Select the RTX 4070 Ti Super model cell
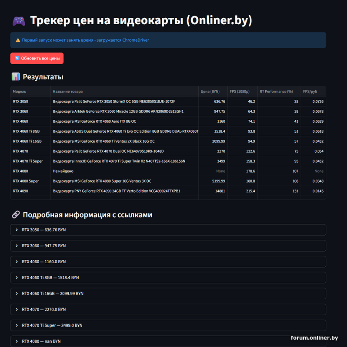Image resolution: width=347 pixels, height=347 pixels. (30, 161)
